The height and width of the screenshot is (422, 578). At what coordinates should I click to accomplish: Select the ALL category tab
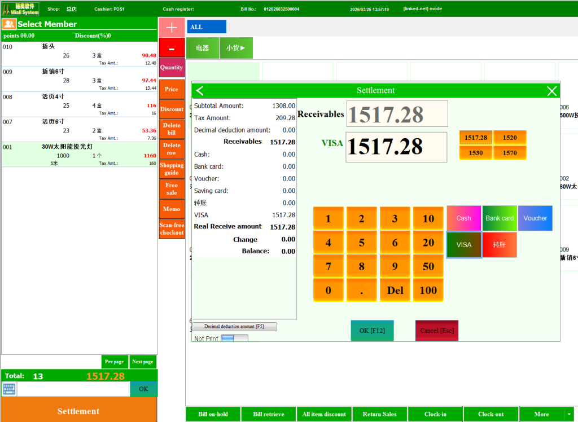click(x=207, y=27)
